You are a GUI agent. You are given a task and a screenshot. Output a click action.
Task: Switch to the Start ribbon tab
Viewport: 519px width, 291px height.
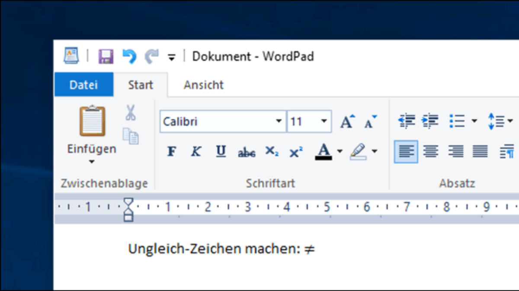pyautogui.click(x=141, y=84)
